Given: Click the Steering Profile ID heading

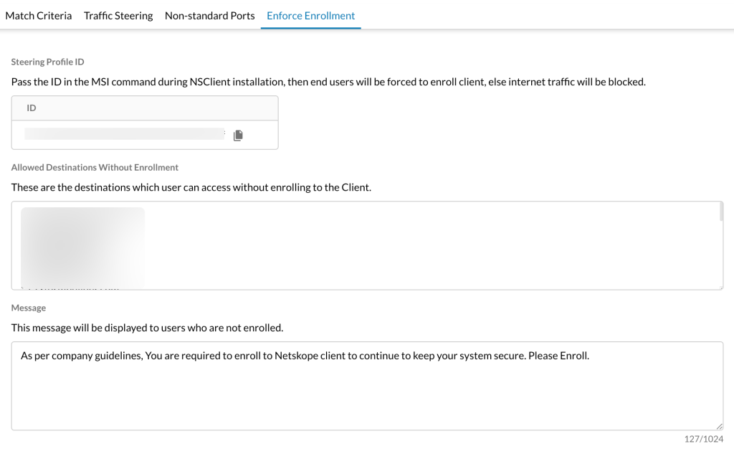Looking at the screenshot, I should [48, 62].
